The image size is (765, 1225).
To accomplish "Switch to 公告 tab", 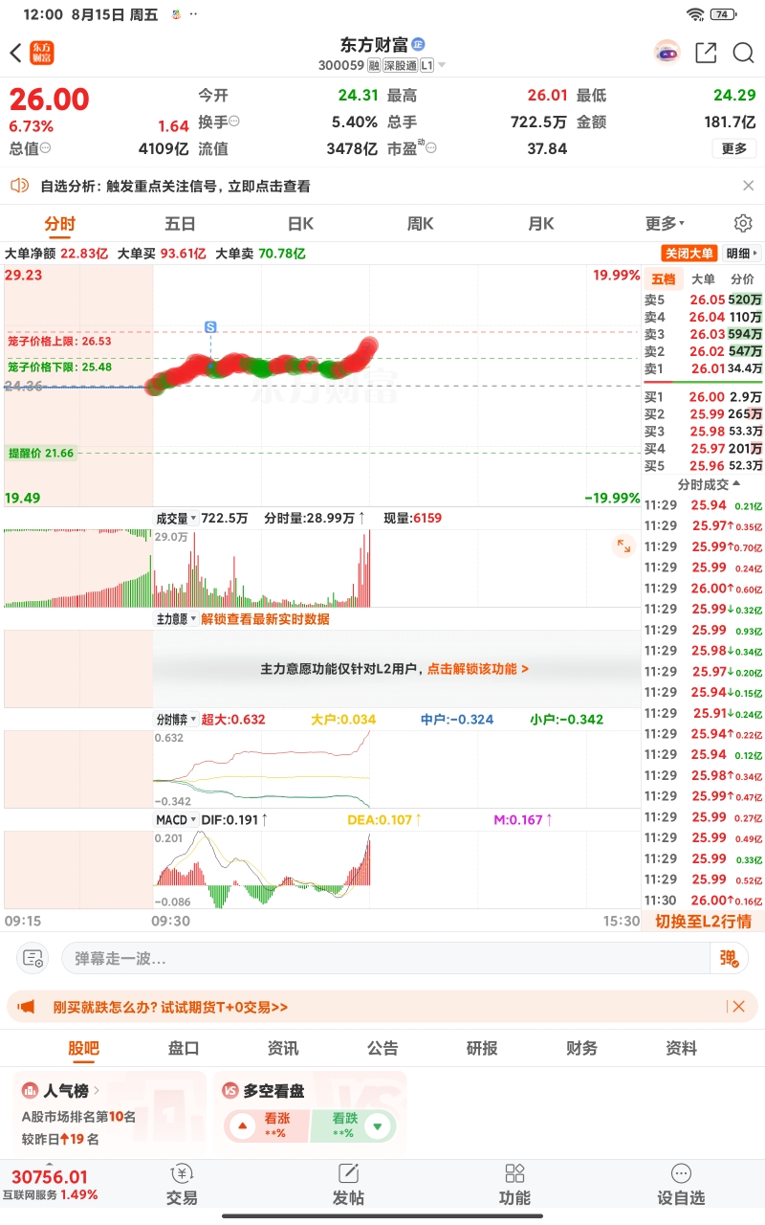I will point(382,1048).
